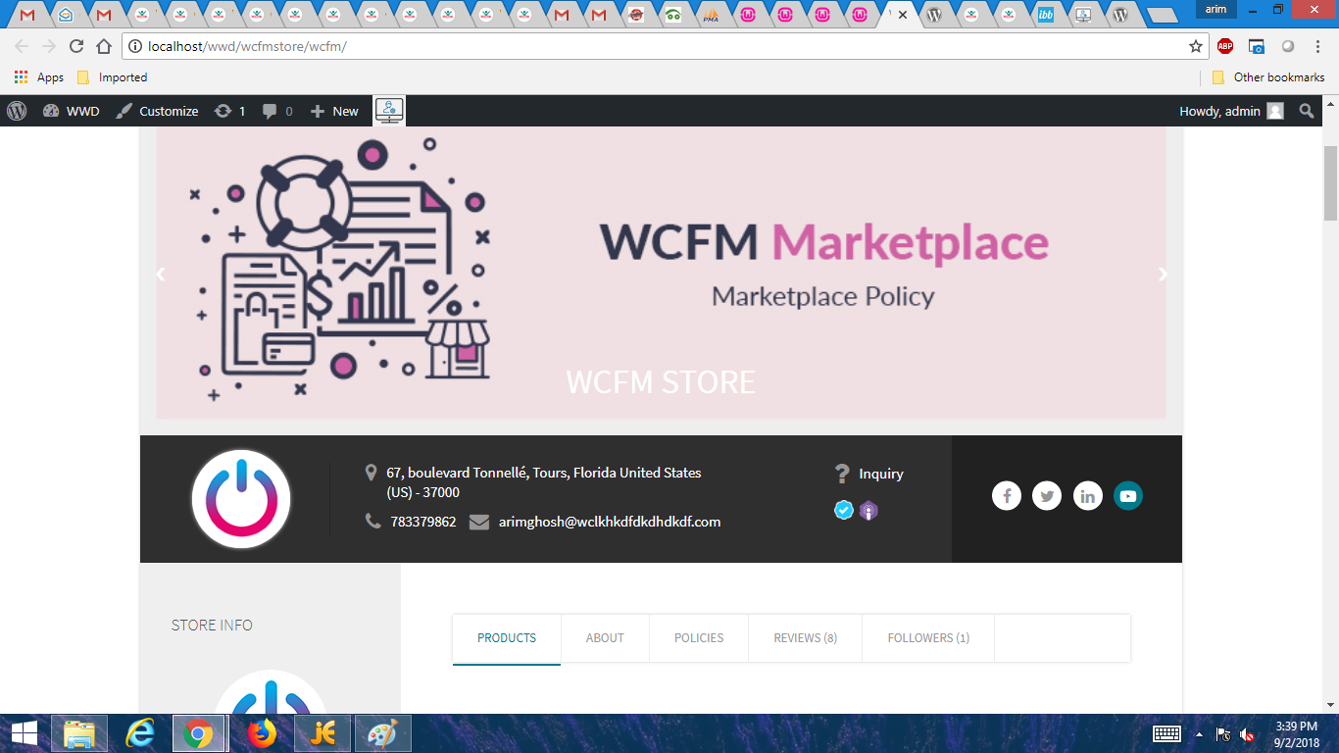Reload the current page

pos(76,46)
